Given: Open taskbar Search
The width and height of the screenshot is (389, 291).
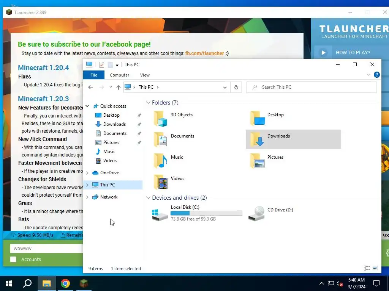Looking at the screenshot, I should point(27,283).
